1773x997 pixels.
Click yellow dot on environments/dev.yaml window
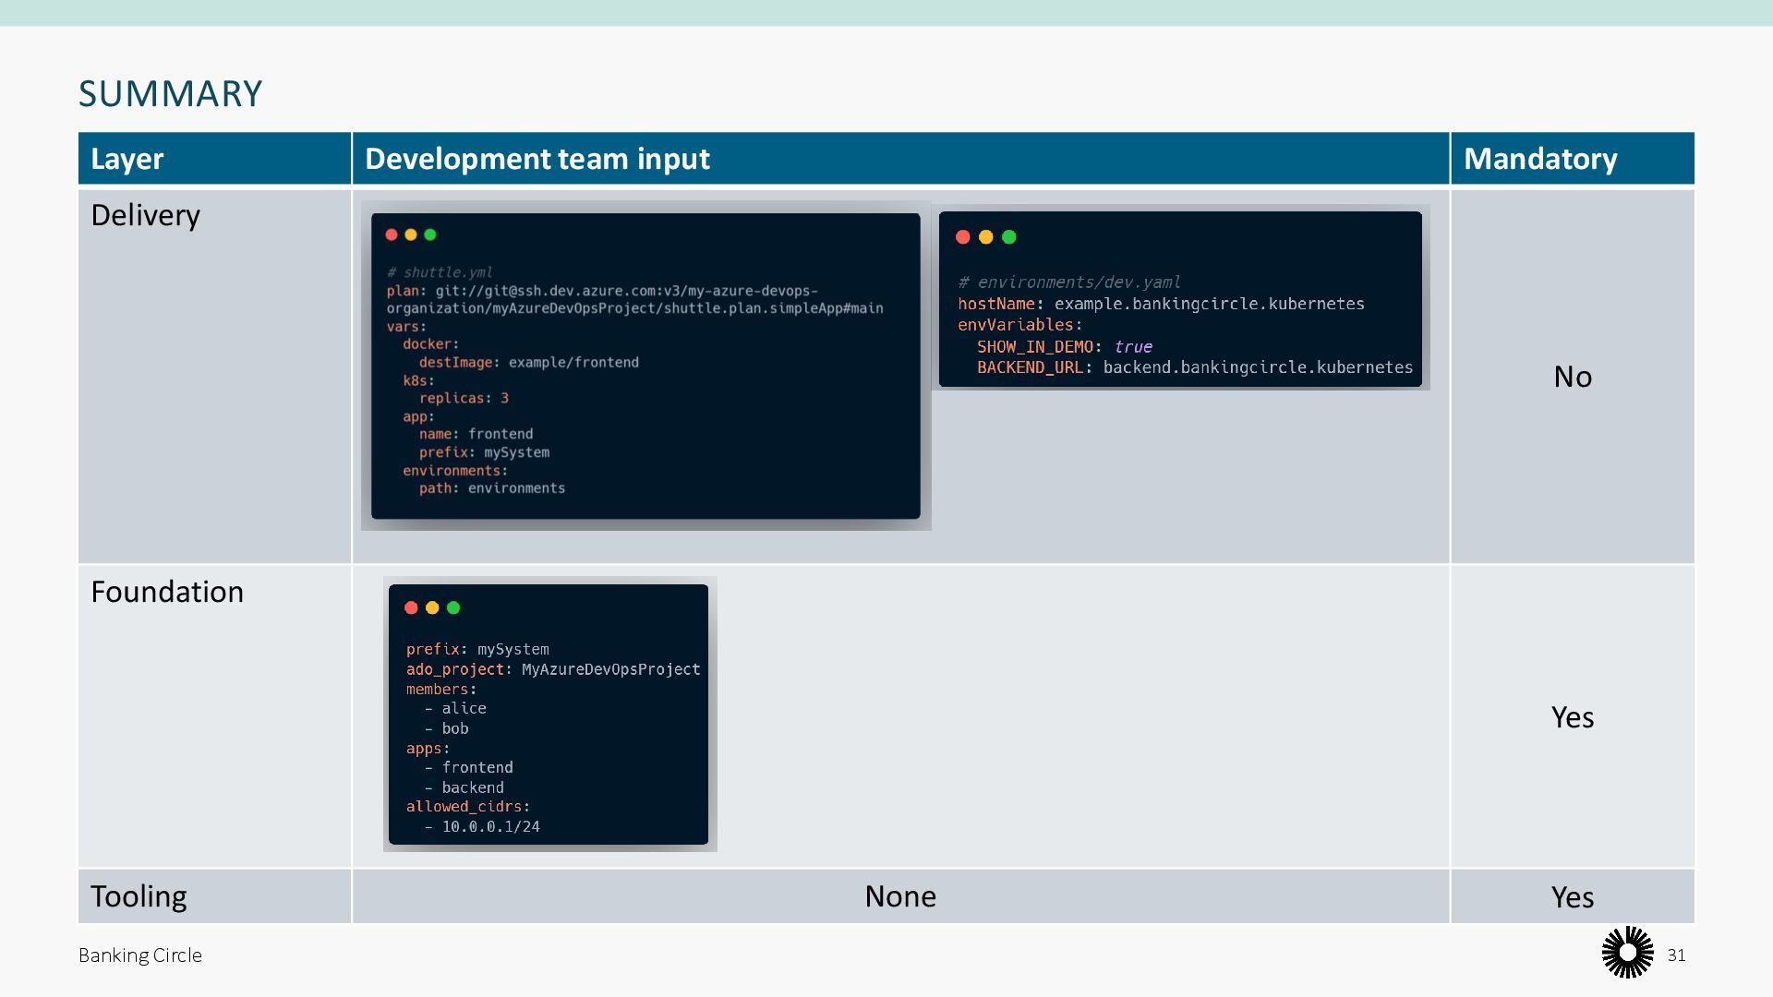985,237
